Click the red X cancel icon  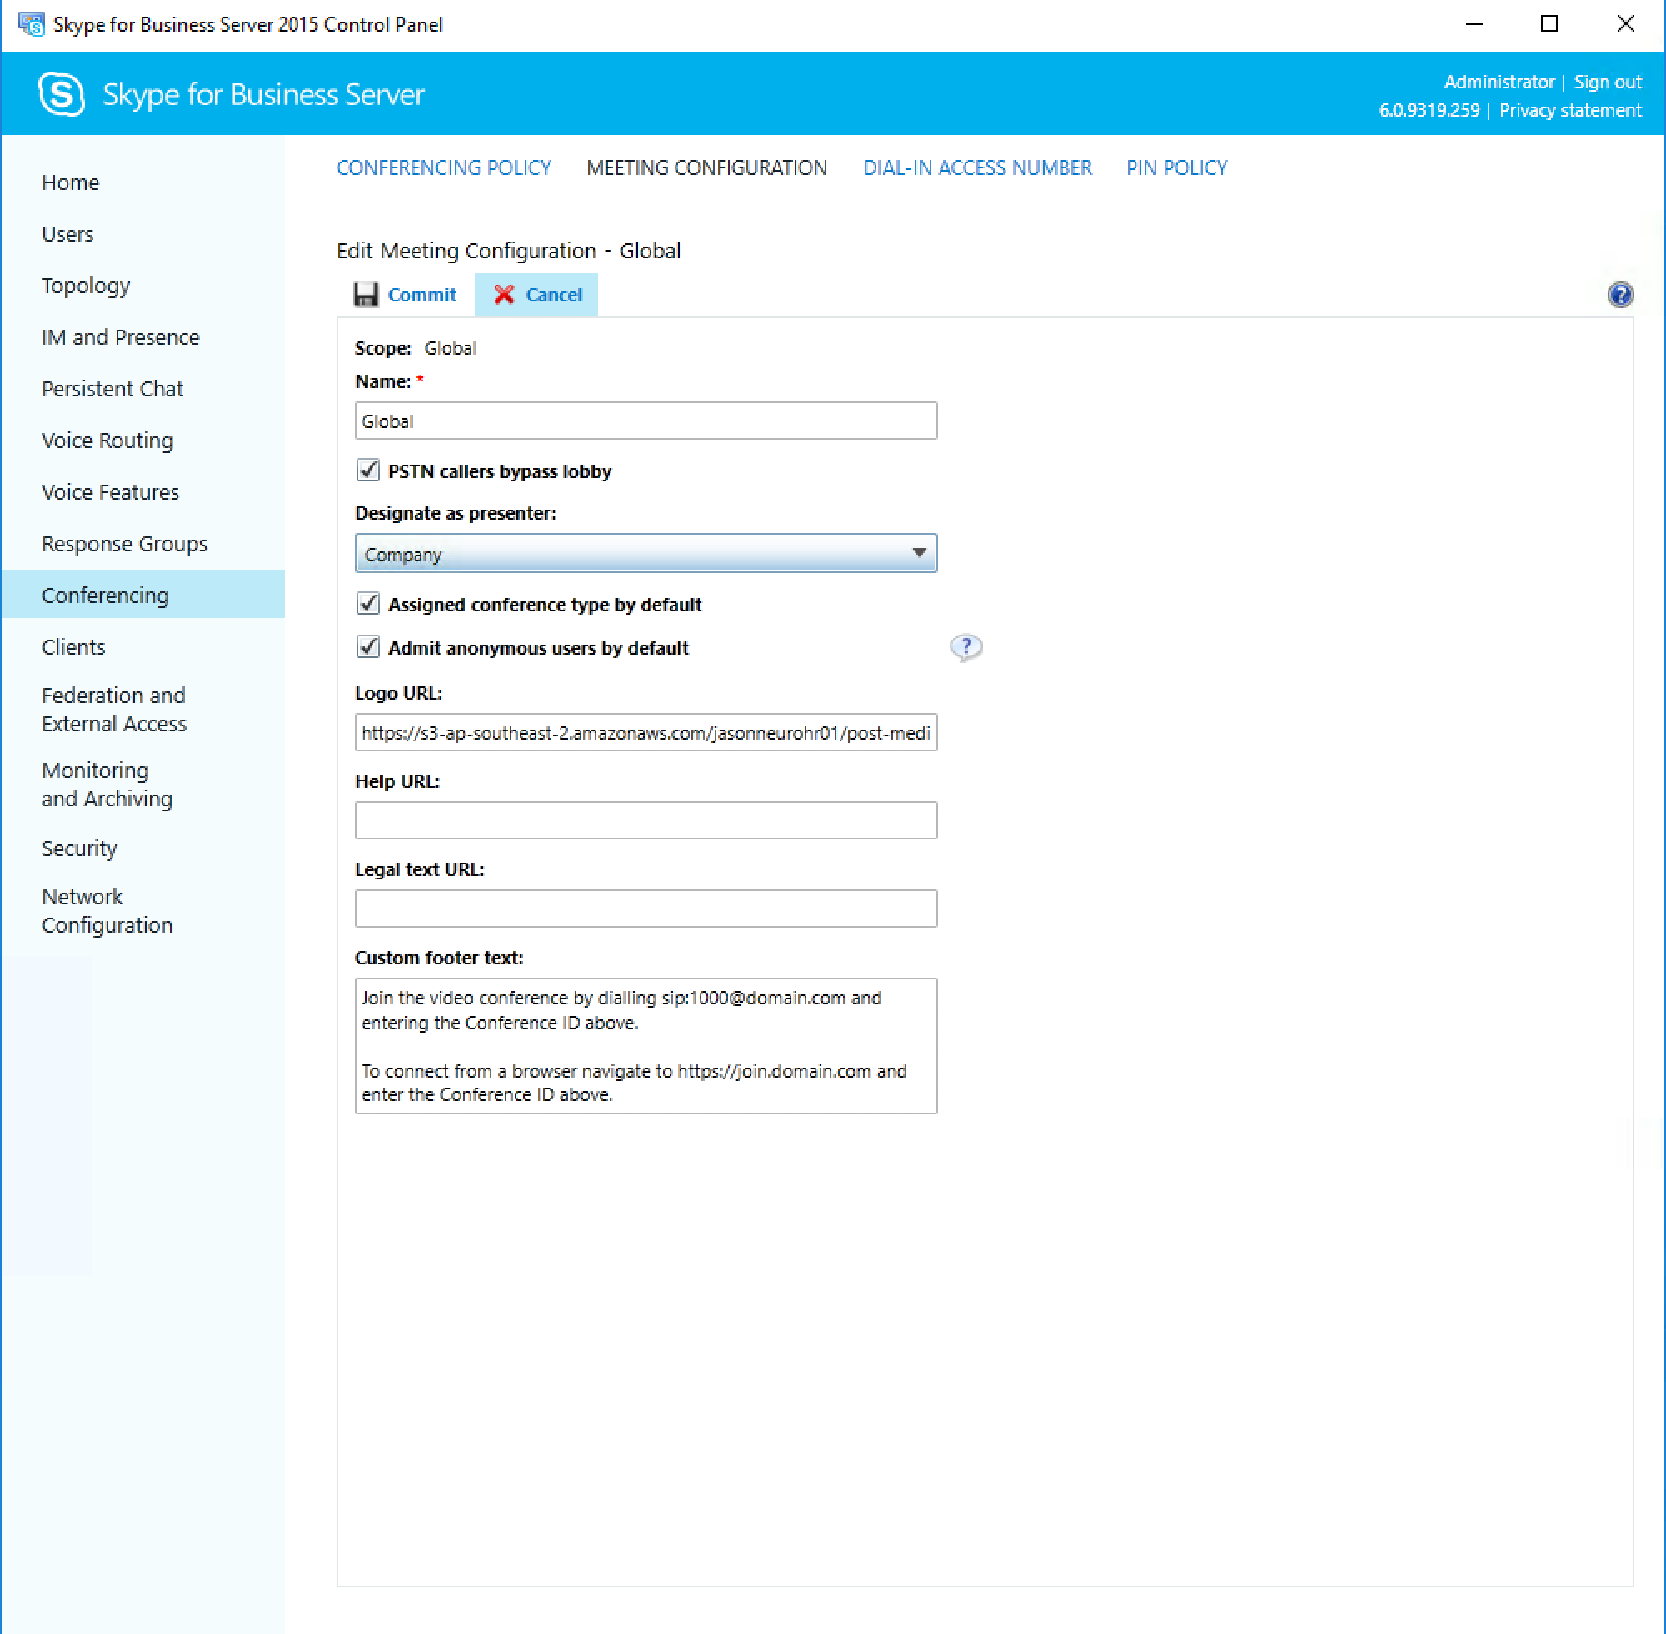click(x=504, y=294)
